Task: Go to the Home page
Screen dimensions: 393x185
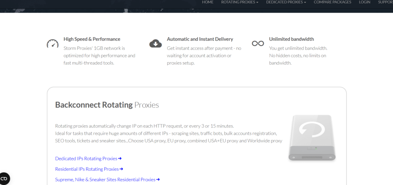Action: (x=208, y=2)
